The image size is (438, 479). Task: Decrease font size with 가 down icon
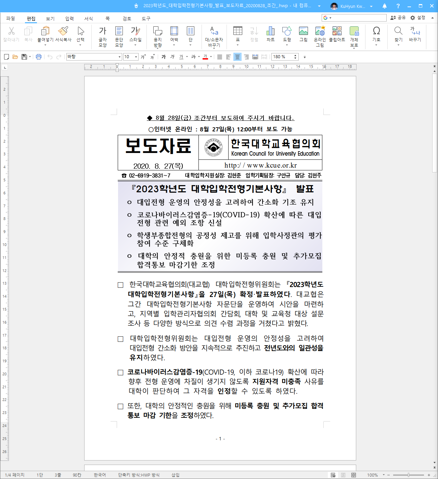[x=152, y=57]
